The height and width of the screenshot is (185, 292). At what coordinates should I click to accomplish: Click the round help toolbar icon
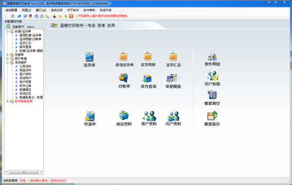pyautogui.click(x=42, y=16)
